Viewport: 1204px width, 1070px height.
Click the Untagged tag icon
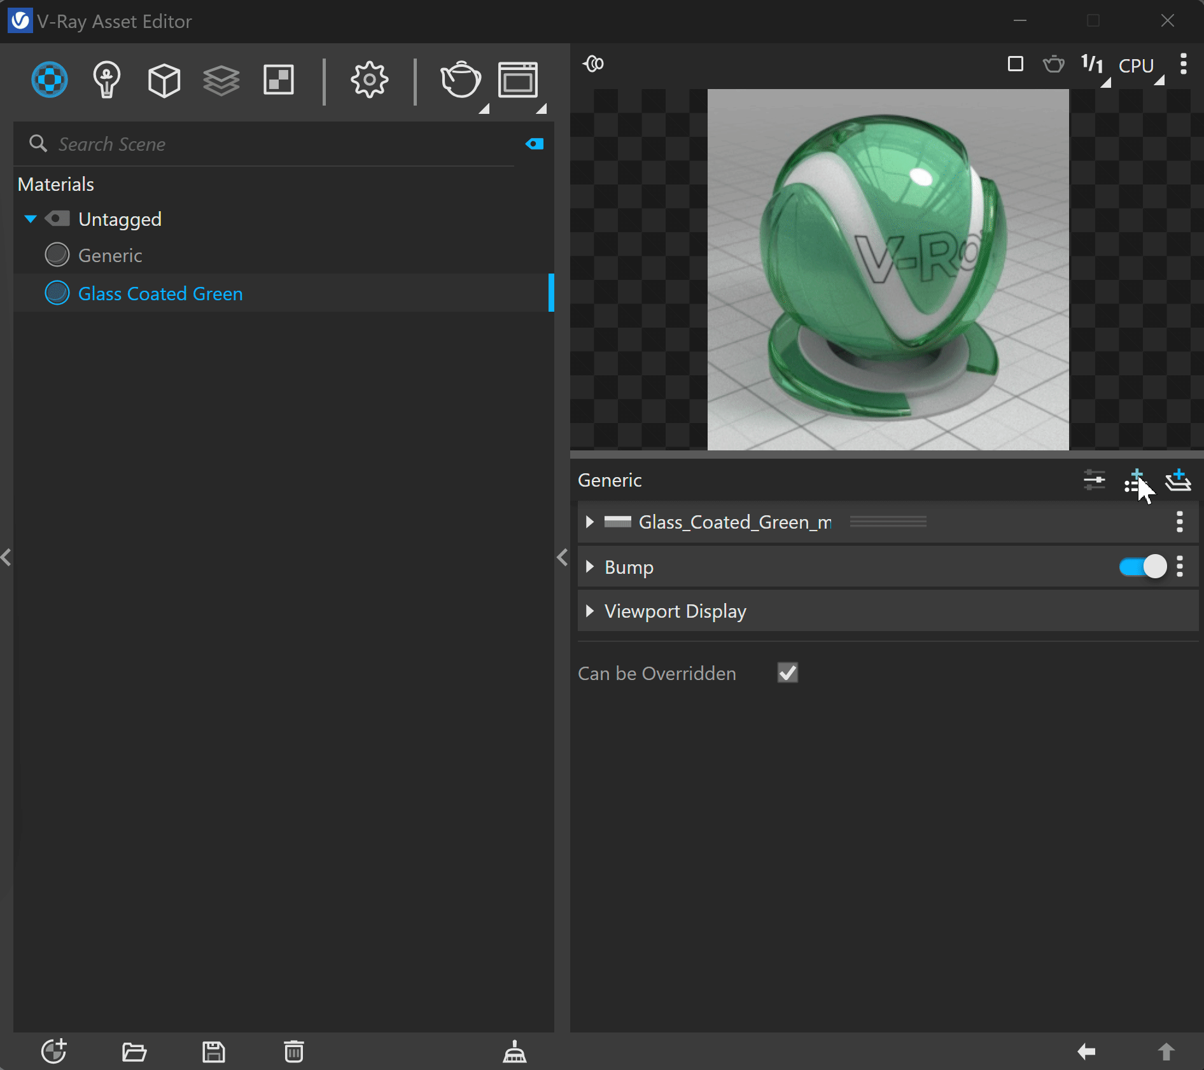tap(57, 219)
